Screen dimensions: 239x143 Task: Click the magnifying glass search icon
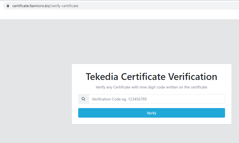point(83,99)
